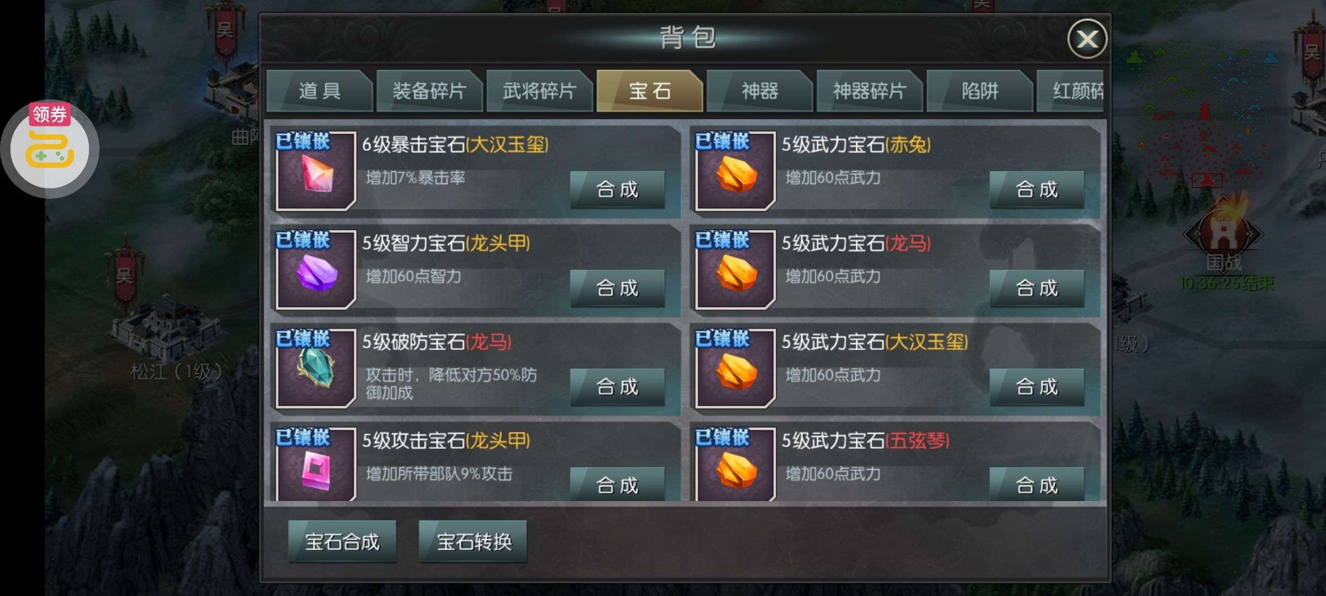The height and width of the screenshot is (596, 1326).
Task: Click 合成 for 5级武力宝石 赤兔
Action: click(1036, 189)
